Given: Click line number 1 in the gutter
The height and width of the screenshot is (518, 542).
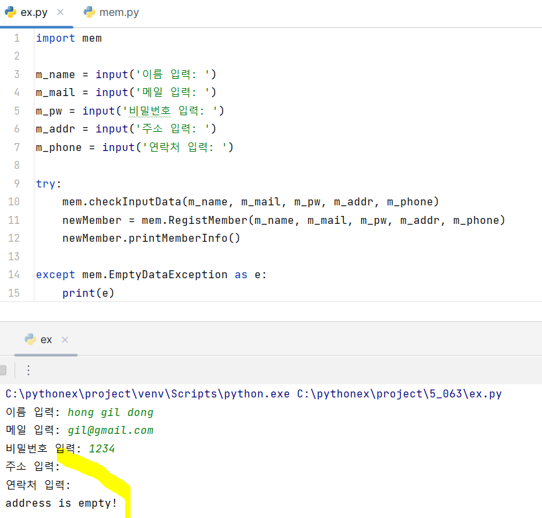Looking at the screenshot, I should (x=17, y=38).
